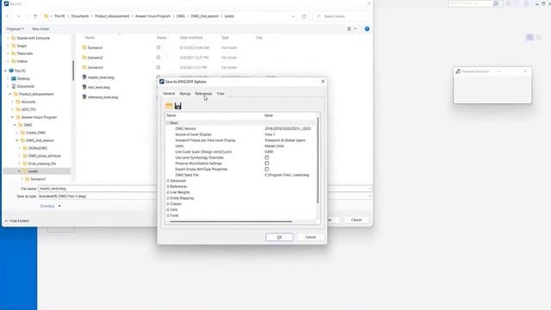The width and height of the screenshot is (551, 310).
Task: Click the master_level.dwg file icon
Action: (84, 77)
